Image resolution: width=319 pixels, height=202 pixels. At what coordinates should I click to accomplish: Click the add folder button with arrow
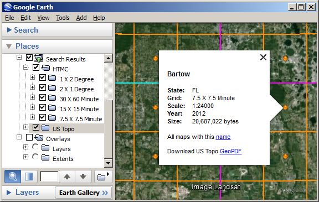point(103,177)
